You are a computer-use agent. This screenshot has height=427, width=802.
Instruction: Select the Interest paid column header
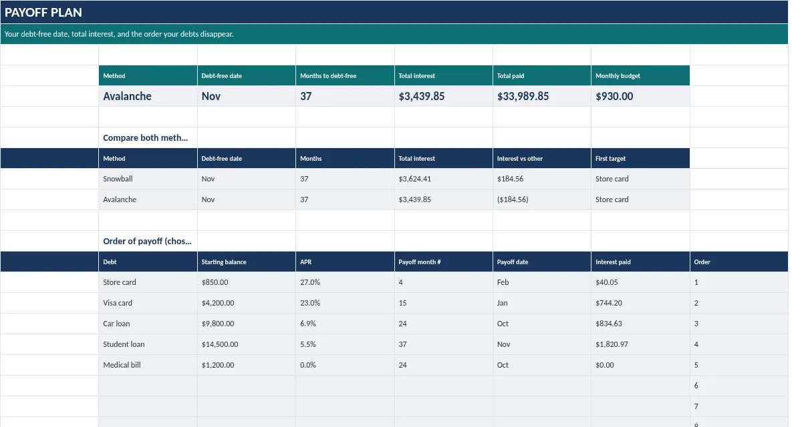point(640,262)
